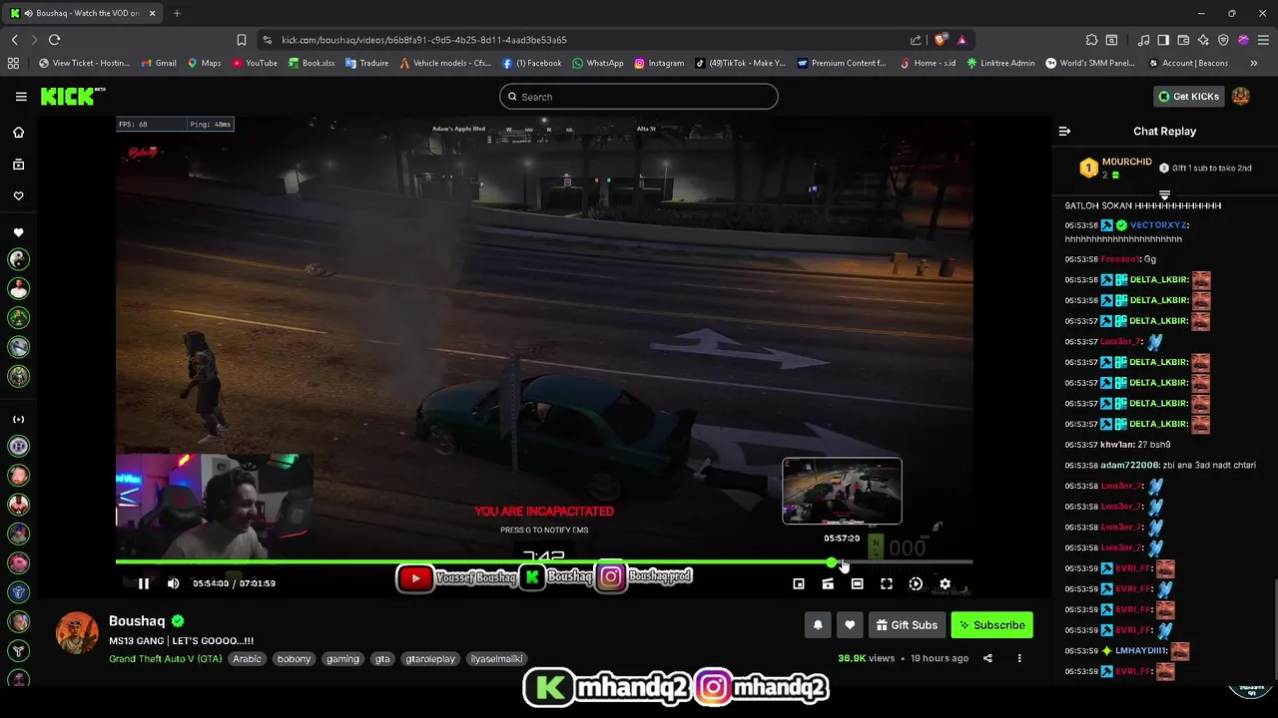Image resolution: width=1278 pixels, height=718 pixels.
Task: Open Brave Rewards triangle icon
Action: (x=961, y=40)
